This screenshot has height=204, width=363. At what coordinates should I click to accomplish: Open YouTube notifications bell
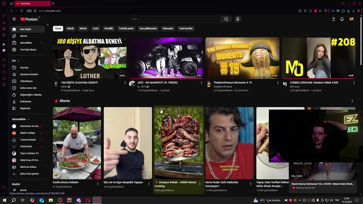342,19
